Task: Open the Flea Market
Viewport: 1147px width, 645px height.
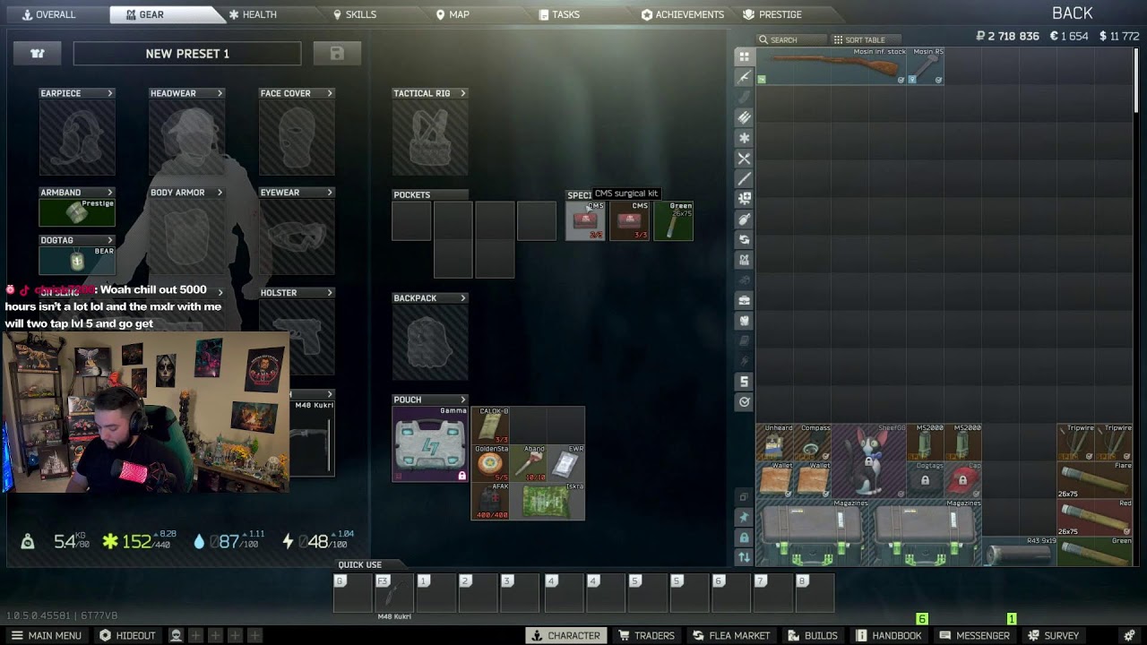Action: (731, 635)
